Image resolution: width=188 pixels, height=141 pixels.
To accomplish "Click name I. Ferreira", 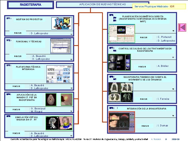I will tap(163, 99).
